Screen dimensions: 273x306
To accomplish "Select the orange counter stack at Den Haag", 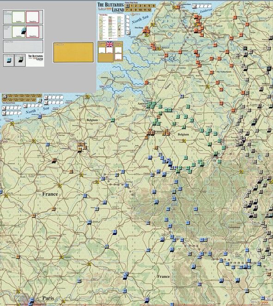I will click(146, 30).
